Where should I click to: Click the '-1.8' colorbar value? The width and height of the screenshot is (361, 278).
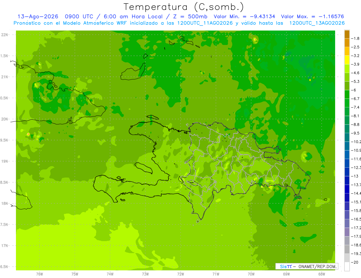(356, 38)
